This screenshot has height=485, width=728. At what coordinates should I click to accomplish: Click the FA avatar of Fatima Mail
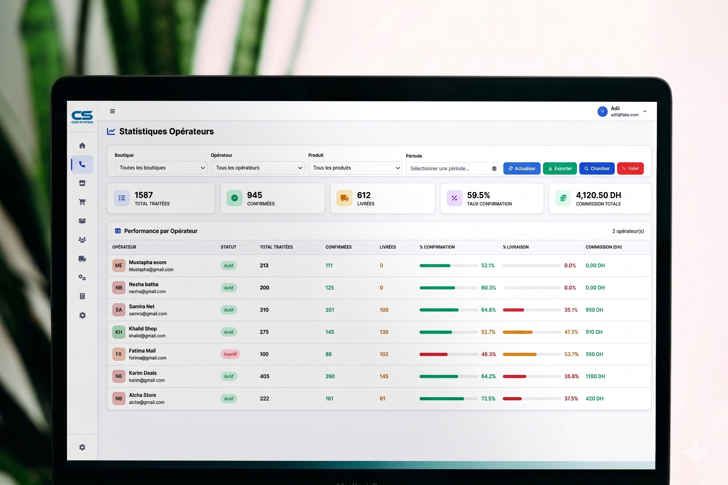pyautogui.click(x=119, y=354)
